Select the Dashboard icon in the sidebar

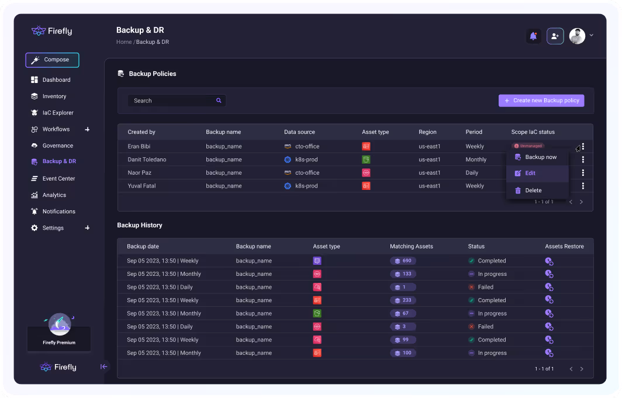pos(33,79)
